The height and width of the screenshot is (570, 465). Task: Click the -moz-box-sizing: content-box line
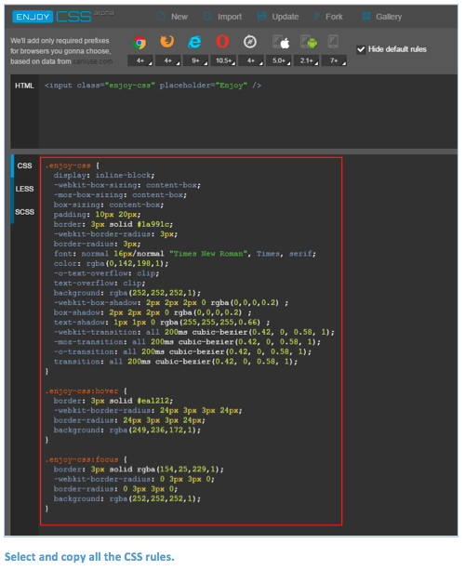pyautogui.click(x=120, y=195)
